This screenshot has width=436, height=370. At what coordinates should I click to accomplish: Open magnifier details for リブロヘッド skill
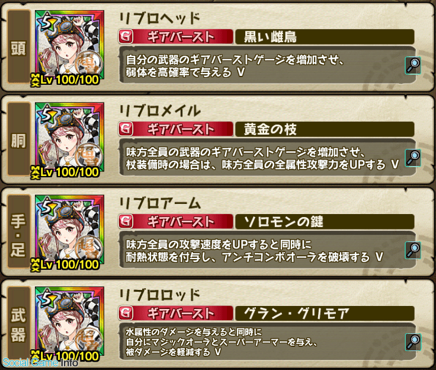(413, 65)
